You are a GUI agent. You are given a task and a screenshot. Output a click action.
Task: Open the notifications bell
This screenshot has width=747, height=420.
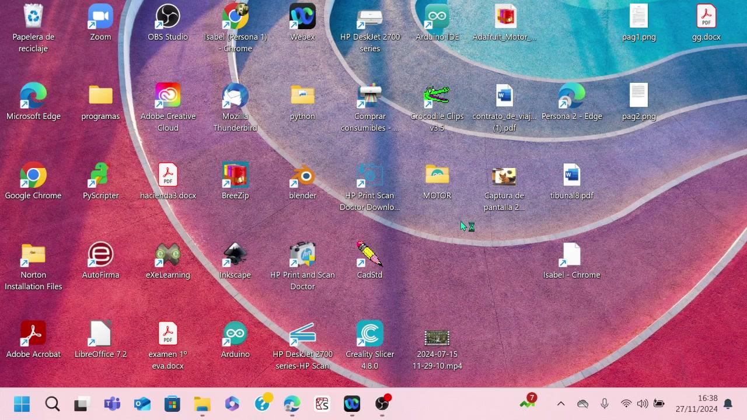728,404
